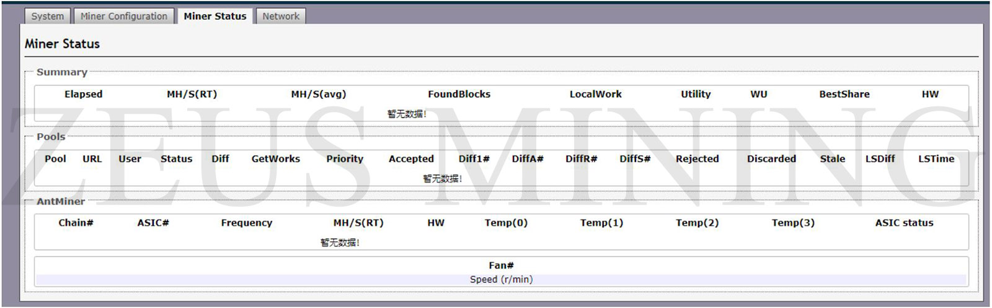Switch to the System tab
Image resolution: width=992 pixels, height=308 pixels.
[x=48, y=16]
